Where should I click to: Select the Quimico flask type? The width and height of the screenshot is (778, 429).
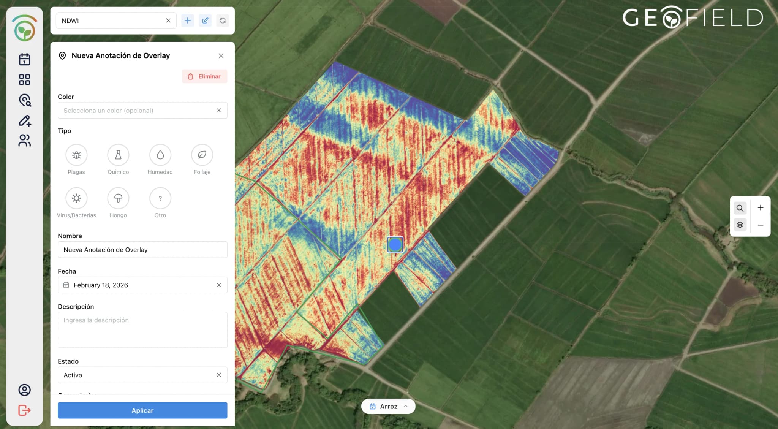(118, 155)
